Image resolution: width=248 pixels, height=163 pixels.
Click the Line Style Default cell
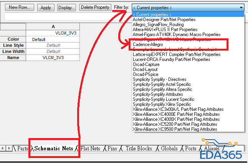[x=53, y=46]
